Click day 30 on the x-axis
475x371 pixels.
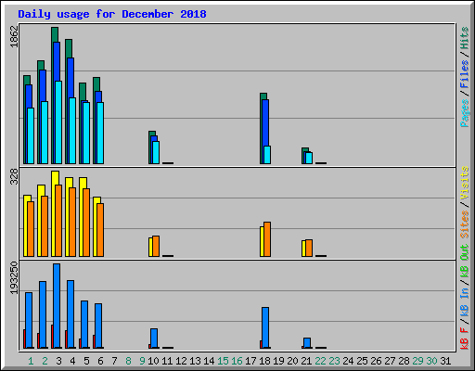tap(431, 361)
